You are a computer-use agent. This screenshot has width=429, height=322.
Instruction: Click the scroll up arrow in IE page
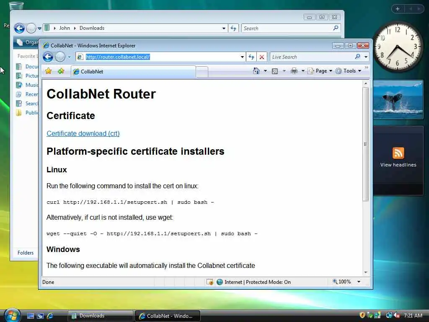click(365, 83)
